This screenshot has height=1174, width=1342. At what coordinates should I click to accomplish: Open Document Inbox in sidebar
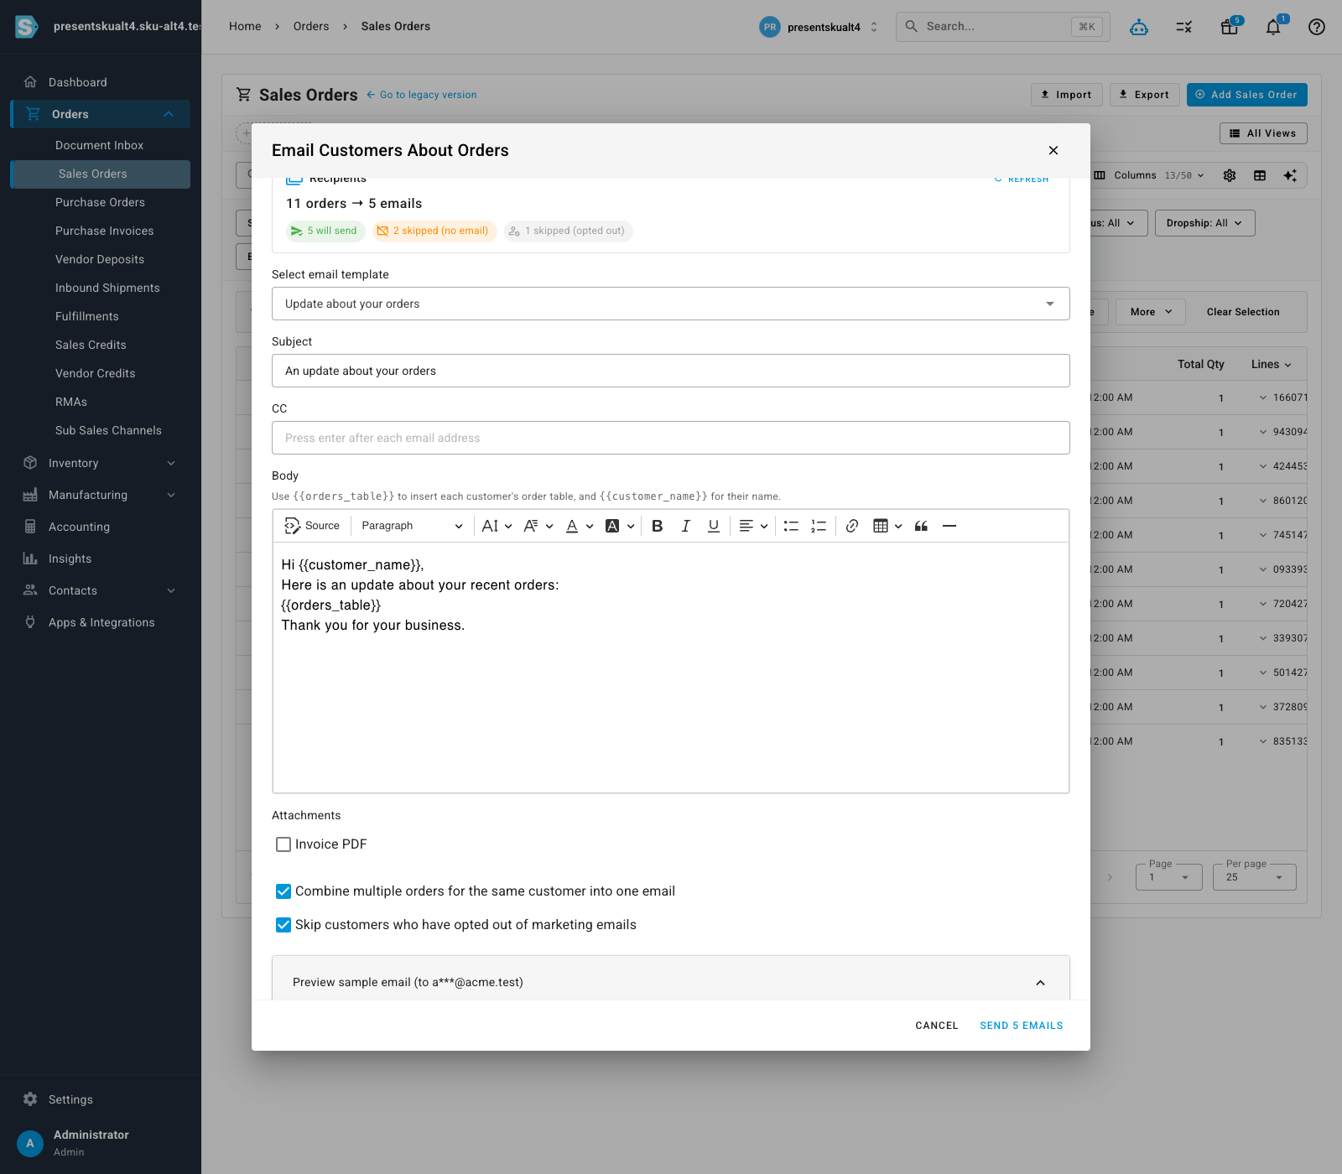click(x=100, y=145)
